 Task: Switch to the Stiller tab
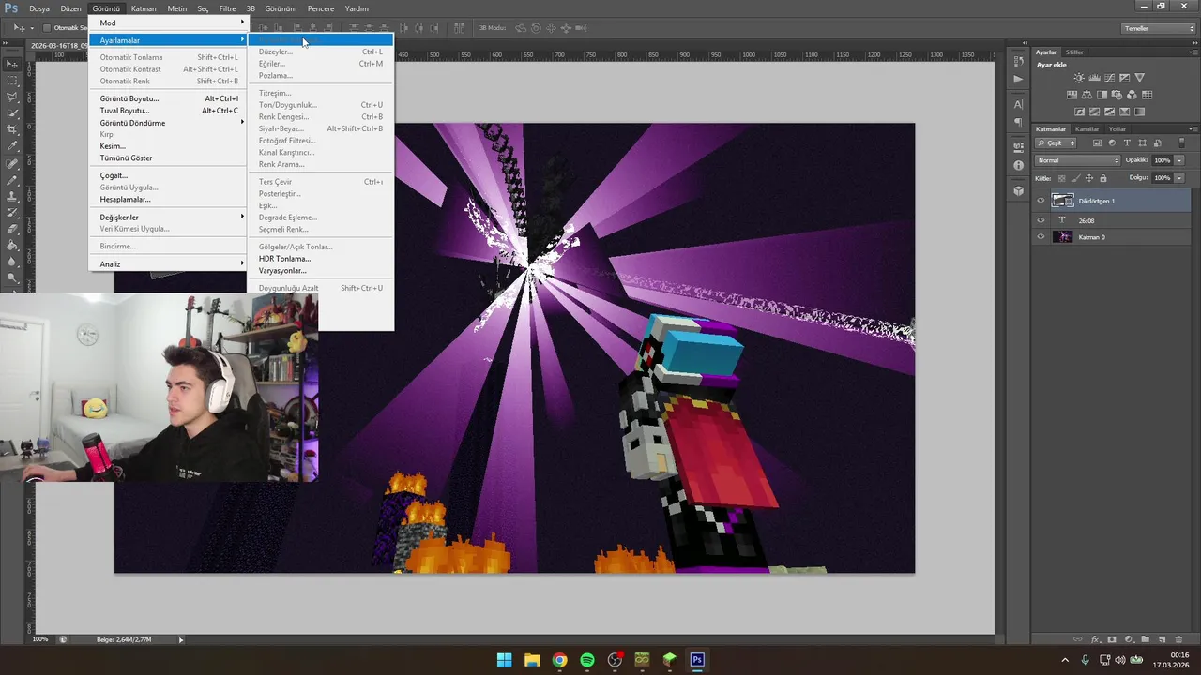1074,52
